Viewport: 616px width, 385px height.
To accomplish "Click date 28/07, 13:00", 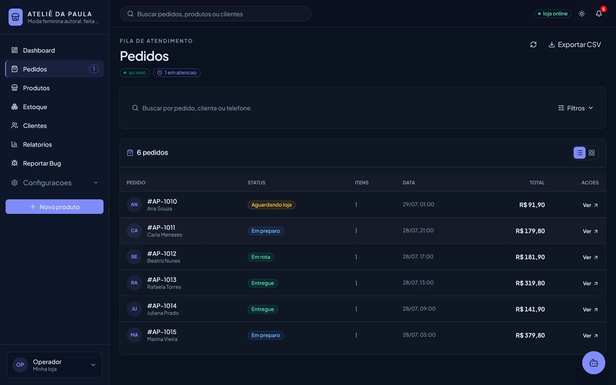I will [x=418, y=283].
